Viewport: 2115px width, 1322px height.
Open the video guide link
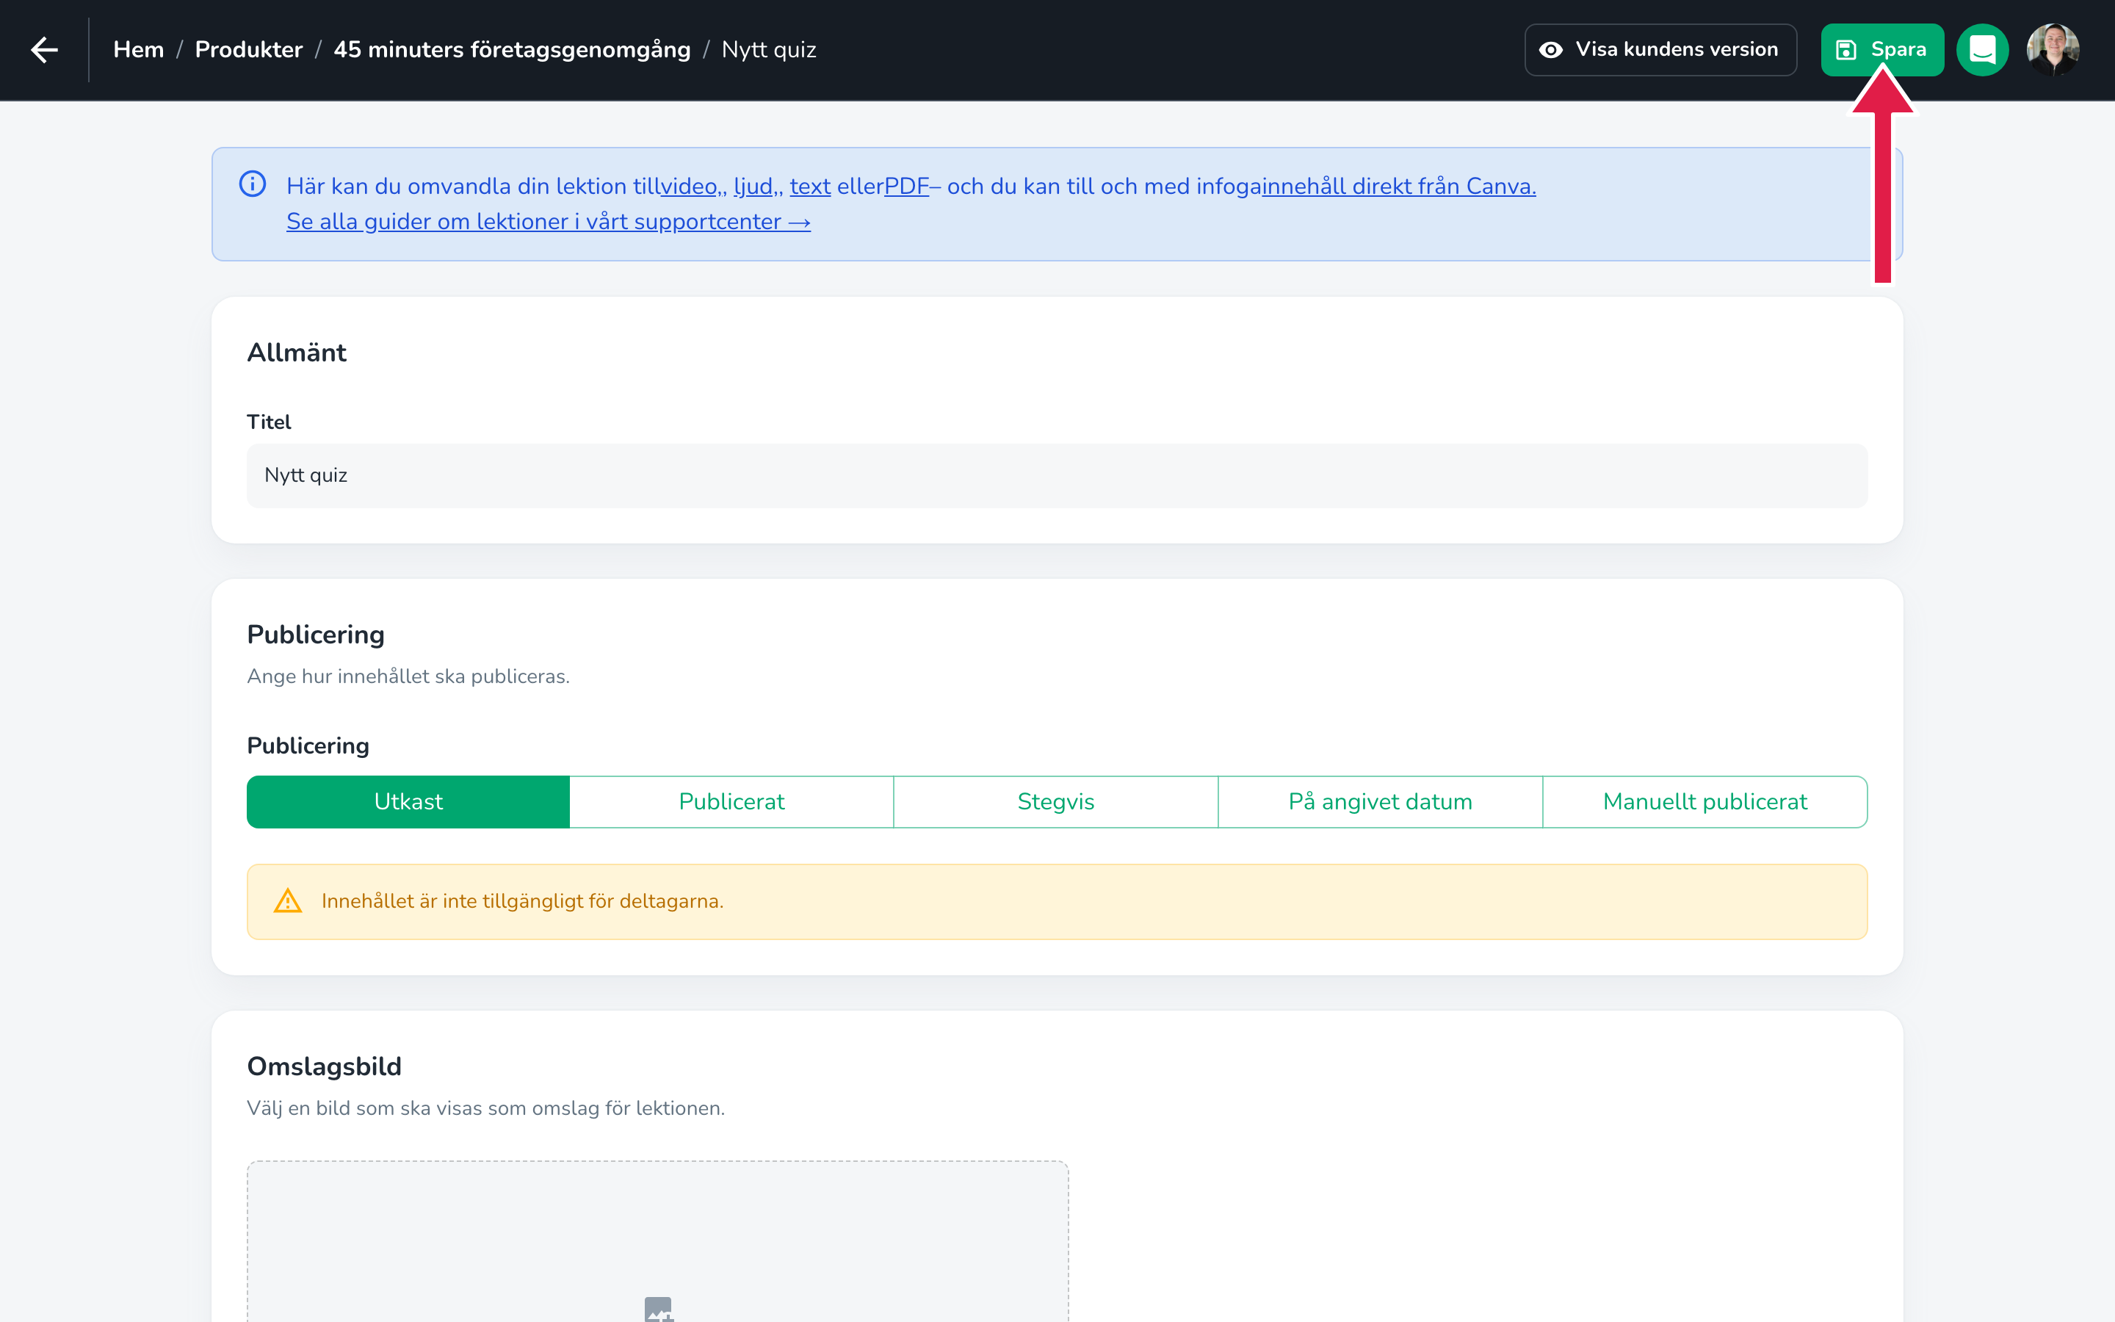[x=690, y=187]
